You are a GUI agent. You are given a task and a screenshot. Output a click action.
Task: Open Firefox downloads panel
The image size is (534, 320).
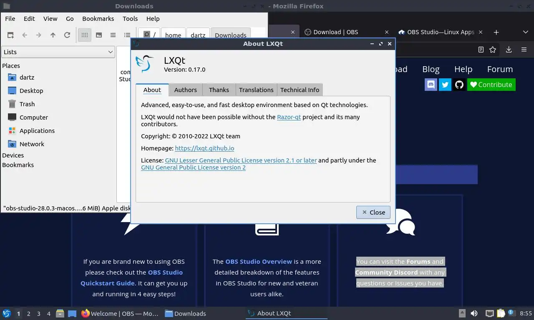click(x=509, y=50)
